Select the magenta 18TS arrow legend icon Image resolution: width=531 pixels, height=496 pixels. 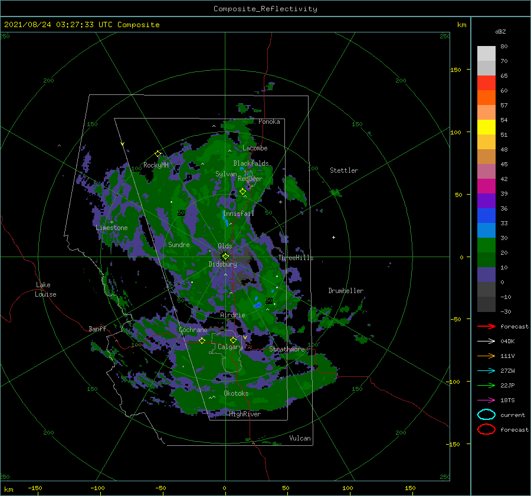[486, 400]
